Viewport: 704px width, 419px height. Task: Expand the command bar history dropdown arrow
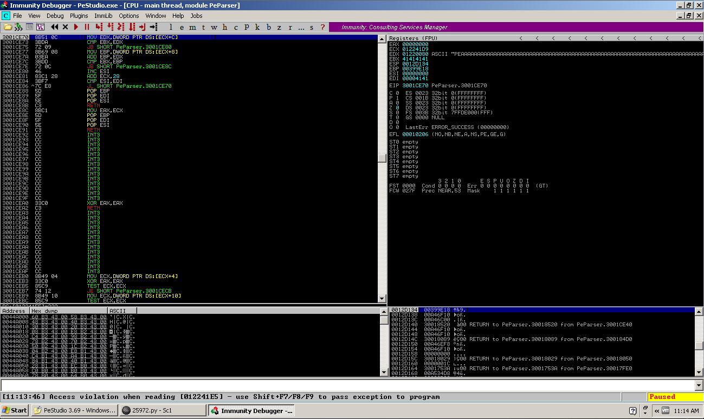pyautogui.click(x=699, y=385)
